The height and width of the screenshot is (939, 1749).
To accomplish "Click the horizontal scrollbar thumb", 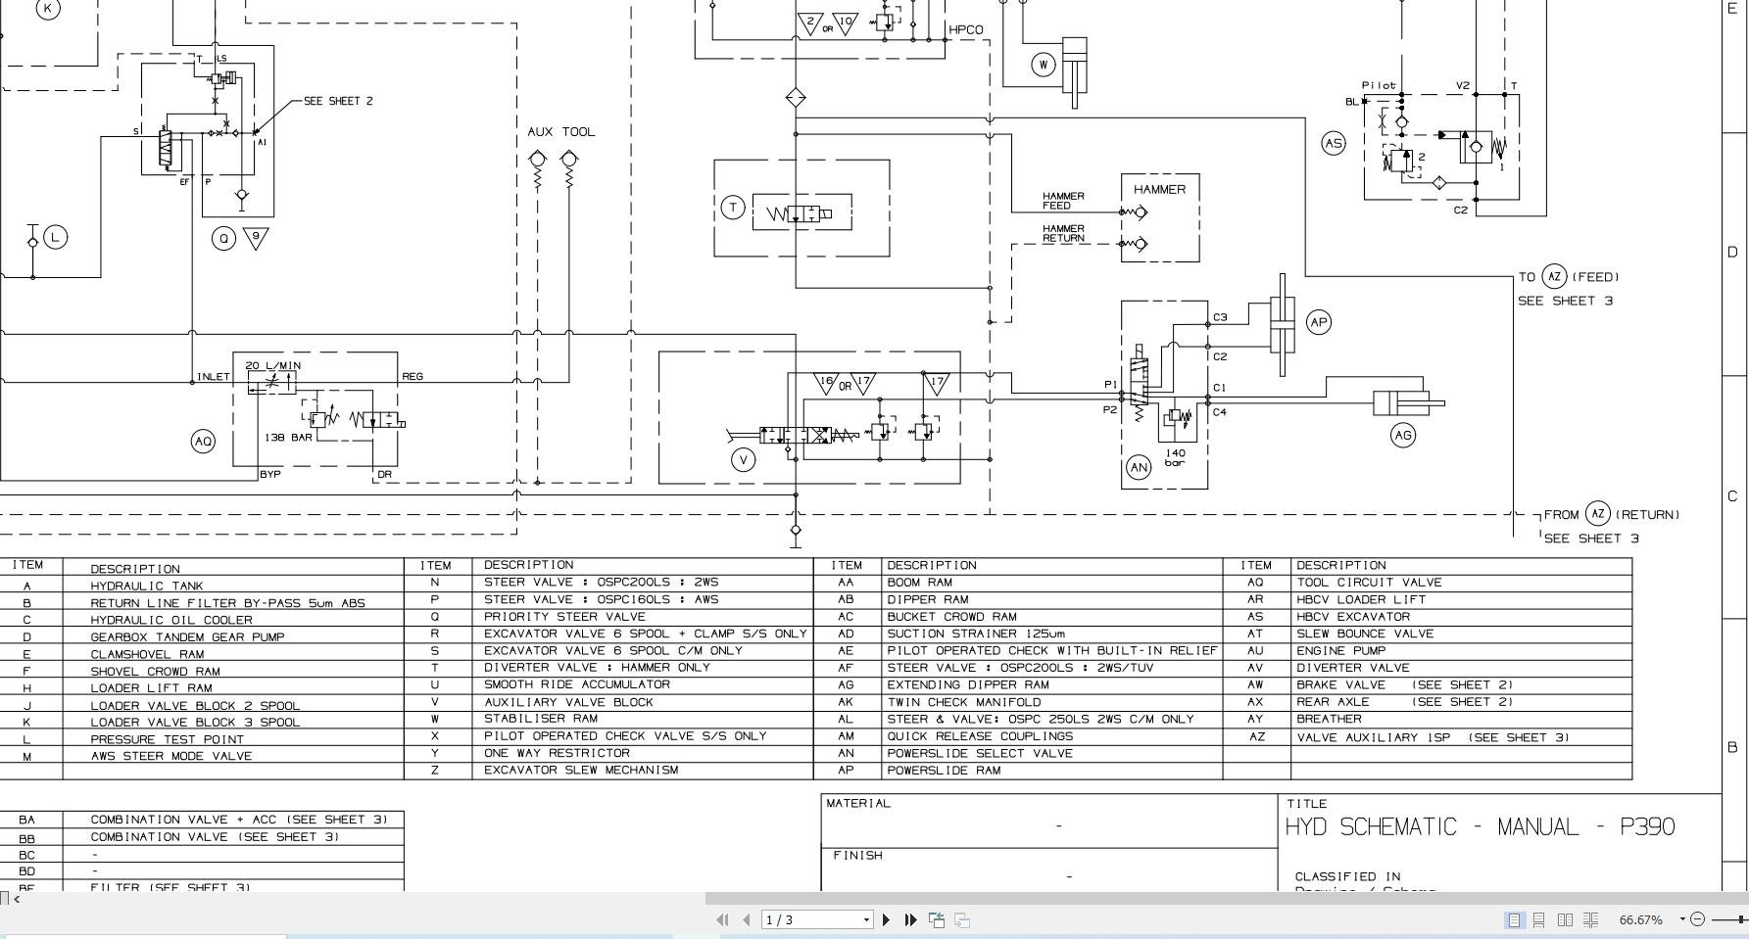I will click(x=1227, y=898).
